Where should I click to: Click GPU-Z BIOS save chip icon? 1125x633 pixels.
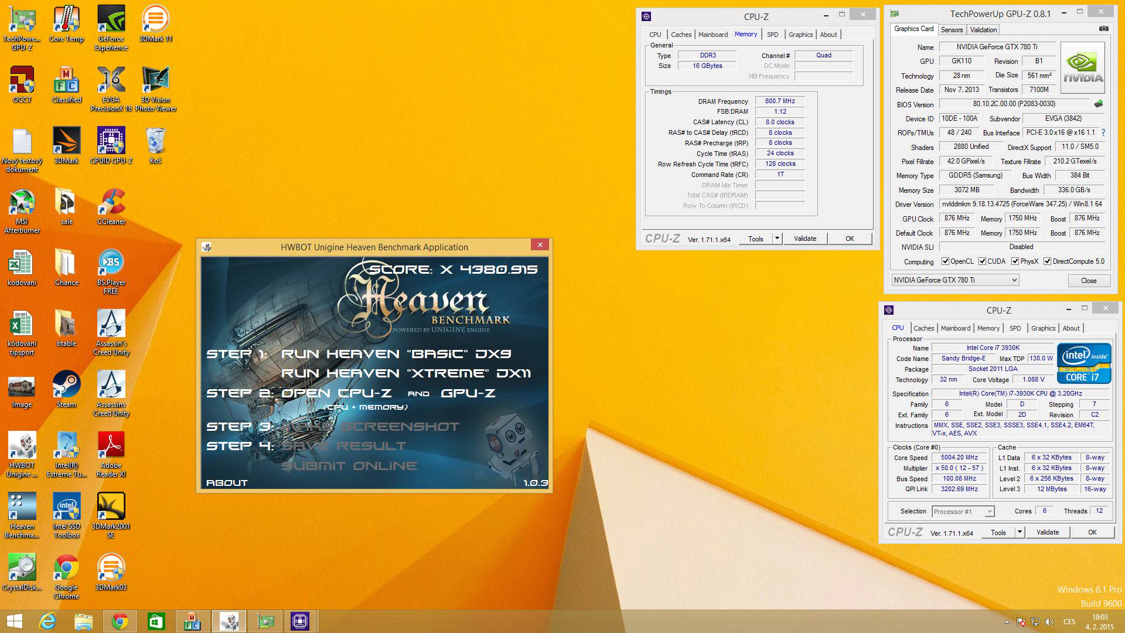coord(1099,104)
